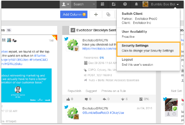
Task: Click the starred corner flag on left post
Action: 54,37
